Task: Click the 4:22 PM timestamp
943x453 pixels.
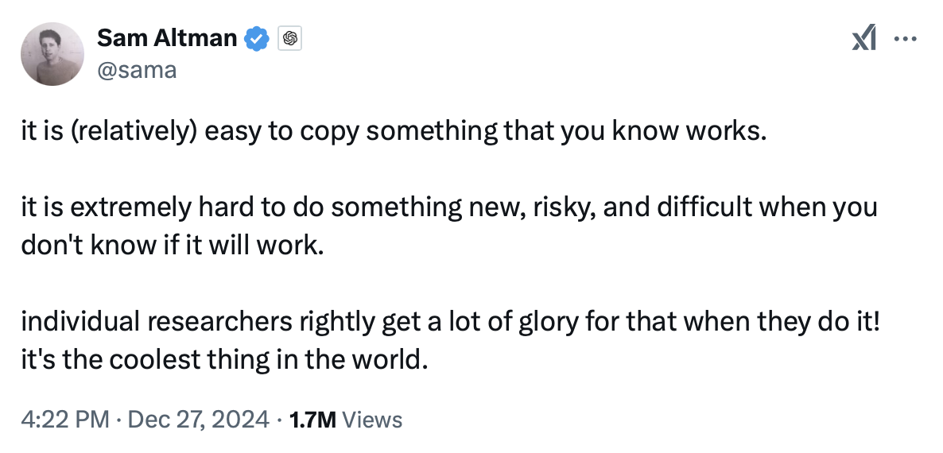Action: click(65, 419)
